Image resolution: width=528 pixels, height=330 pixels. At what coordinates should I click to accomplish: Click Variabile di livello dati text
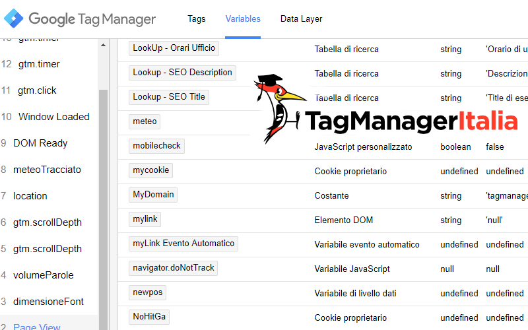(x=355, y=293)
